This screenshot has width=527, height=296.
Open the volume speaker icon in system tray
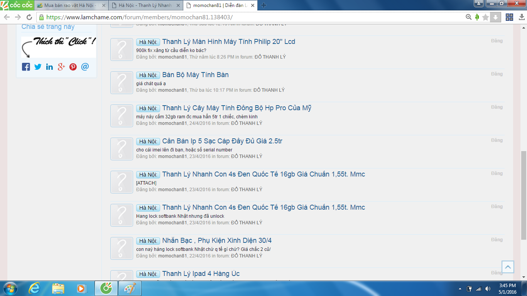pyautogui.click(x=488, y=289)
